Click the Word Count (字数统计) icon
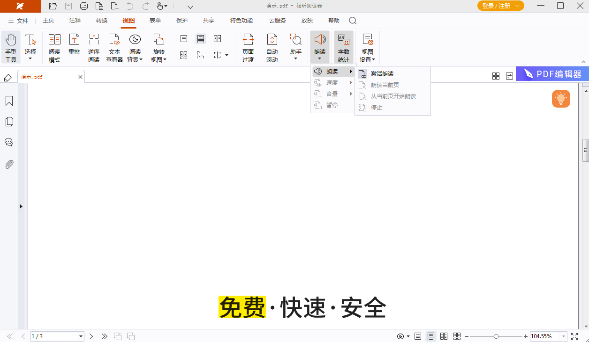 [x=343, y=47]
